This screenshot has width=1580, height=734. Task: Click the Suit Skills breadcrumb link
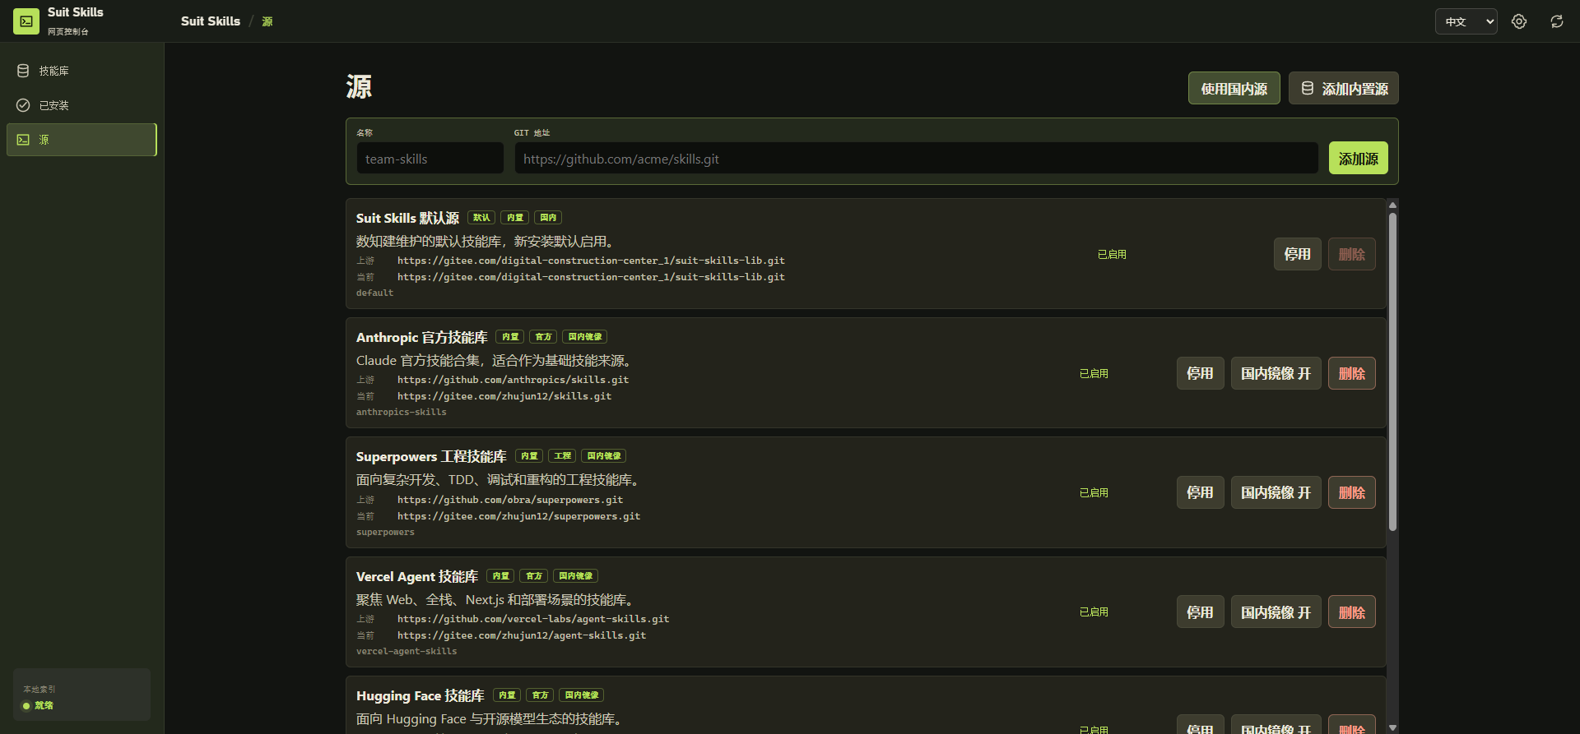coord(211,21)
